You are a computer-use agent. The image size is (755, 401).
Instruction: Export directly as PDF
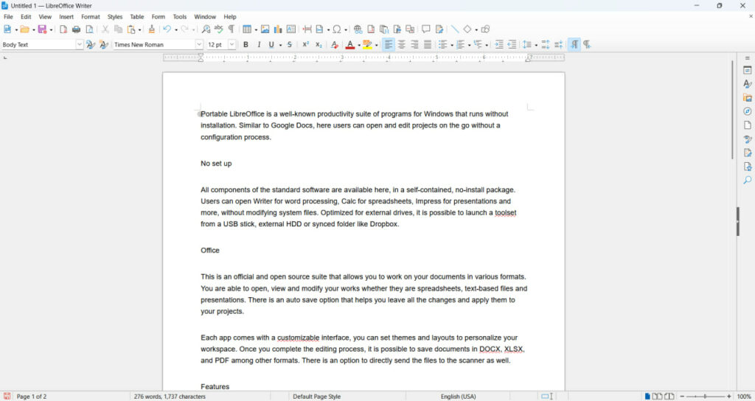pyautogui.click(x=63, y=29)
